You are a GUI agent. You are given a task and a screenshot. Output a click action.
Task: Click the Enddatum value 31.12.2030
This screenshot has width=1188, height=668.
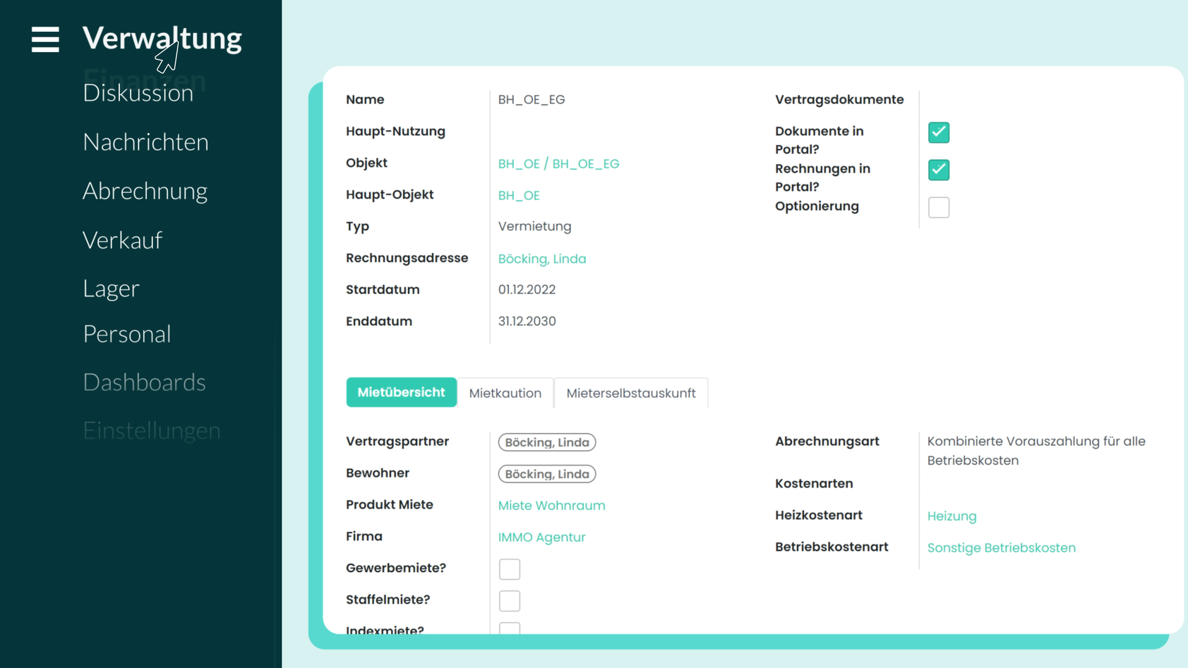(x=527, y=321)
